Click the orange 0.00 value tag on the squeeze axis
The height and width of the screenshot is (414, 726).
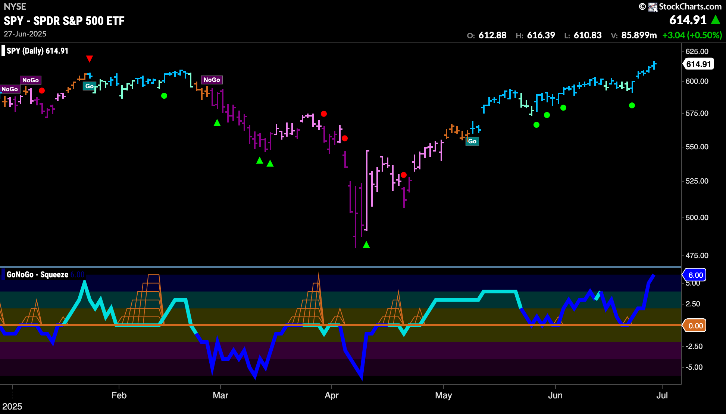pyautogui.click(x=695, y=326)
